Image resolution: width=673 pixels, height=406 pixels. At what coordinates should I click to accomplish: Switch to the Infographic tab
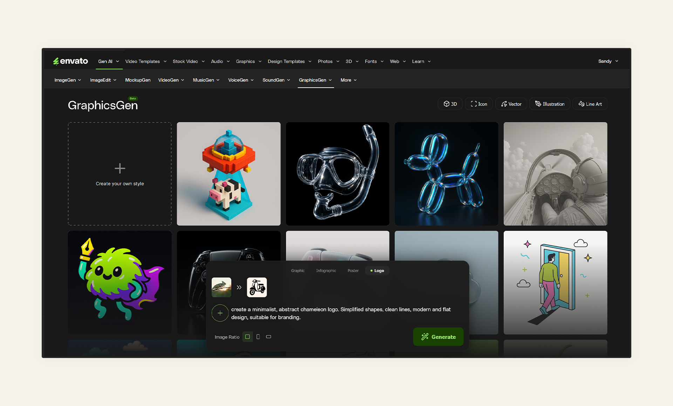tap(326, 271)
